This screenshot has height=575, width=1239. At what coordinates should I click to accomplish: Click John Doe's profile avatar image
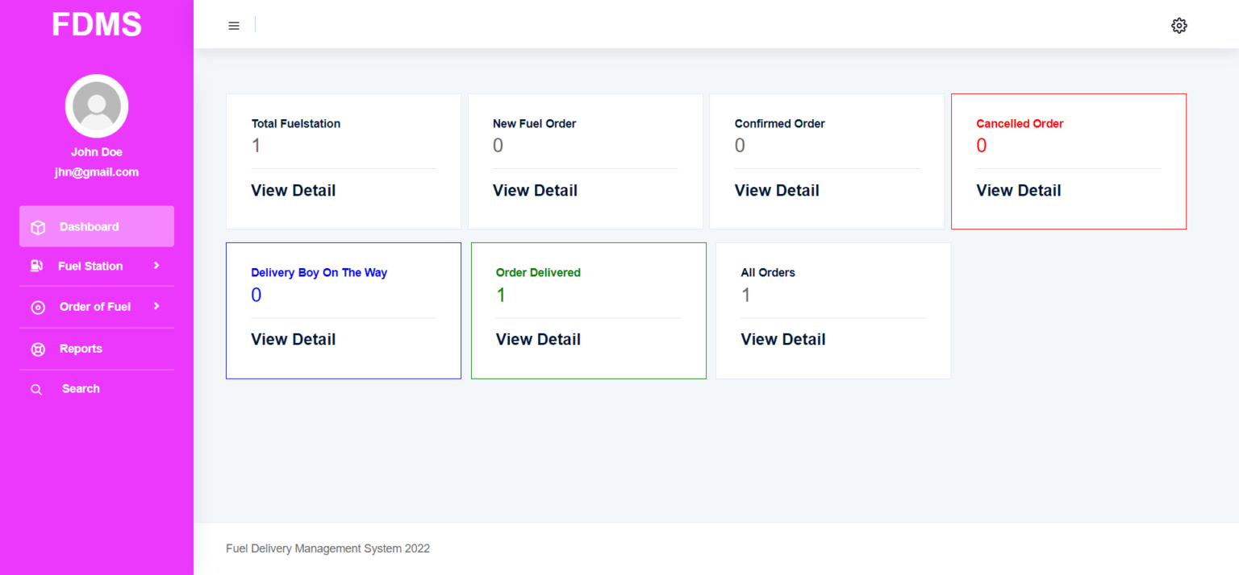click(x=96, y=105)
